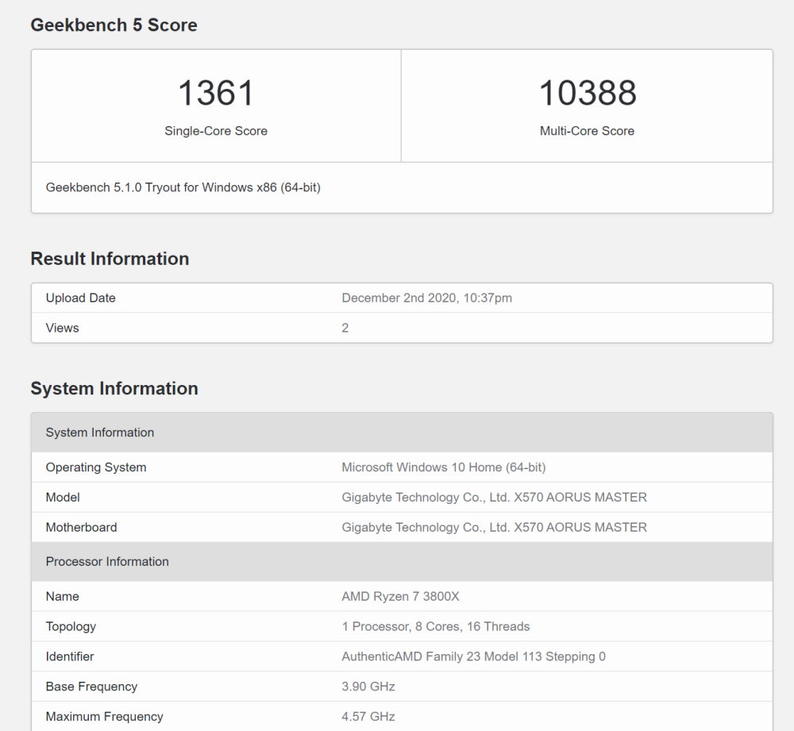
Task: Click the Processor Information table header
Action: pyautogui.click(x=402, y=561)
